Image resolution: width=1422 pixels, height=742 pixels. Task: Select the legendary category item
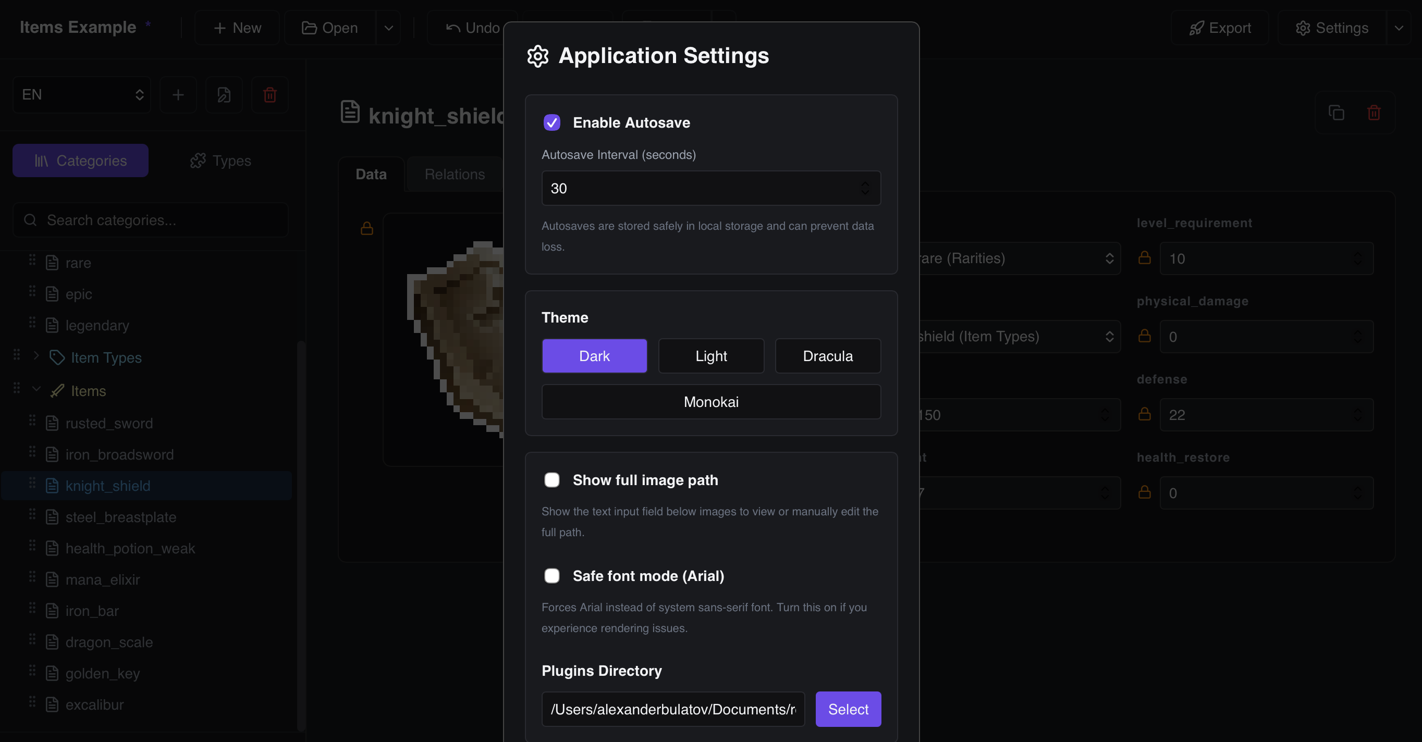[x=97, y=326]
